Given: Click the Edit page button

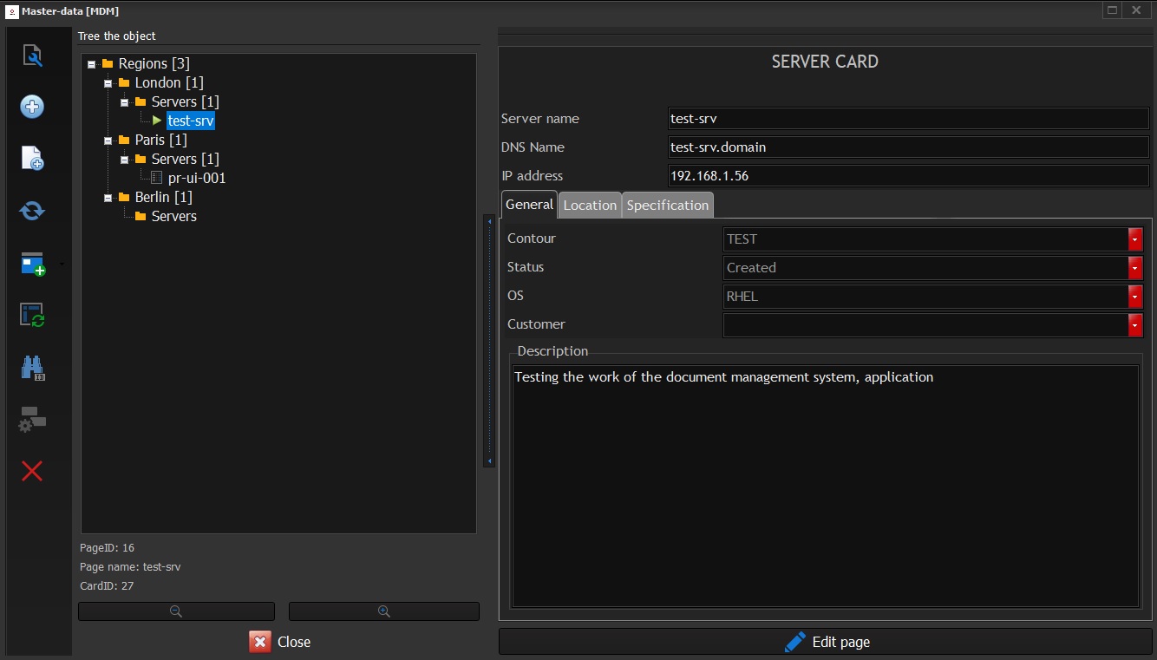Looking at the screenshot, I should coord(826,641).
